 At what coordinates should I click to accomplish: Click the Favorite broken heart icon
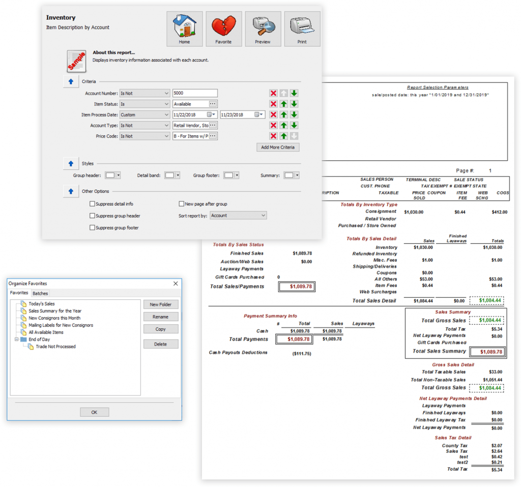point(223,29)
